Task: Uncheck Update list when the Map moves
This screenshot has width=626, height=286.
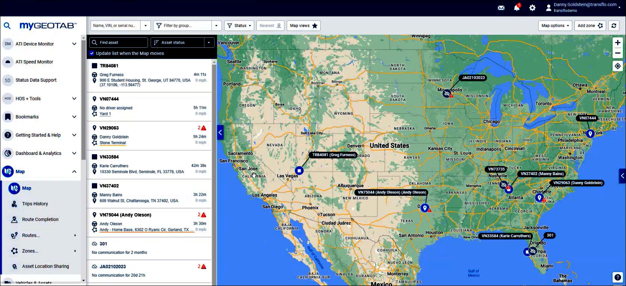Action: coord(92,53)
